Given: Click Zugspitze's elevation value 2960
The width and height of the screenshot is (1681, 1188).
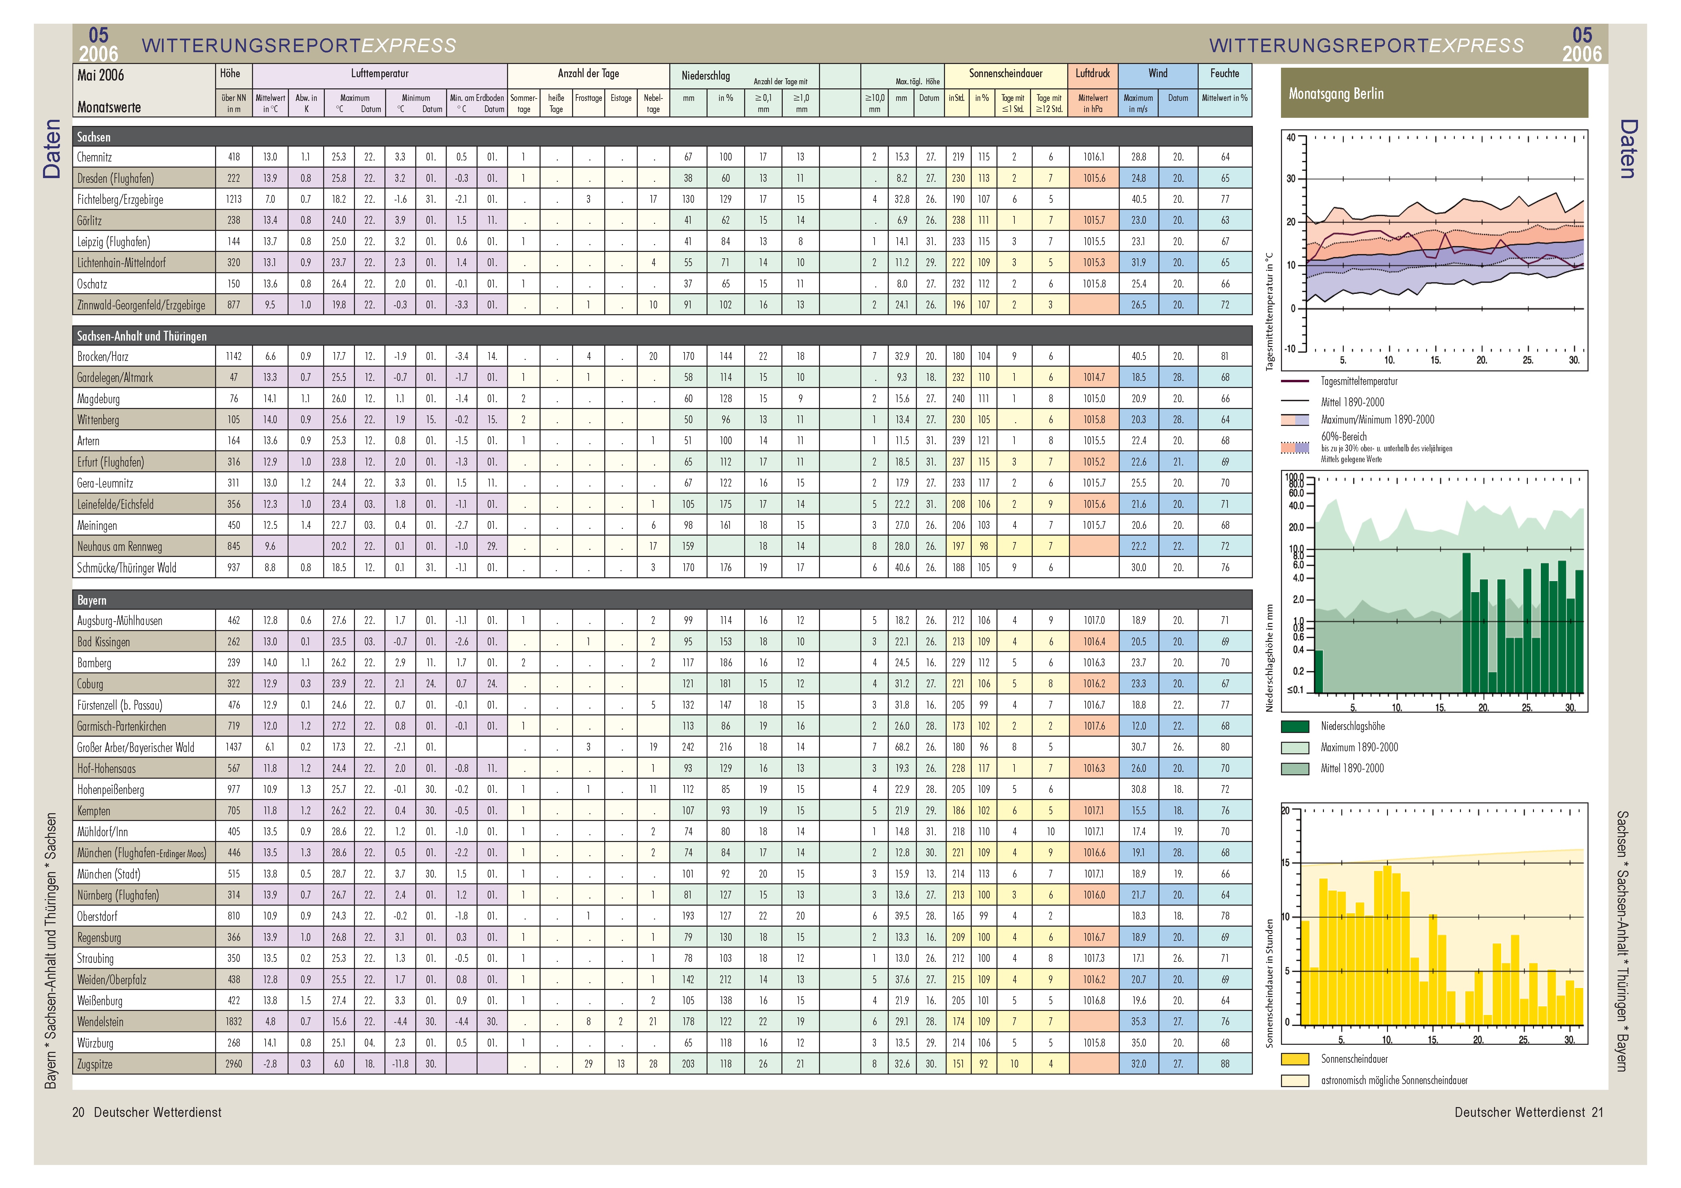Looking at the screenshot, I should click(x=234, y=1064).
